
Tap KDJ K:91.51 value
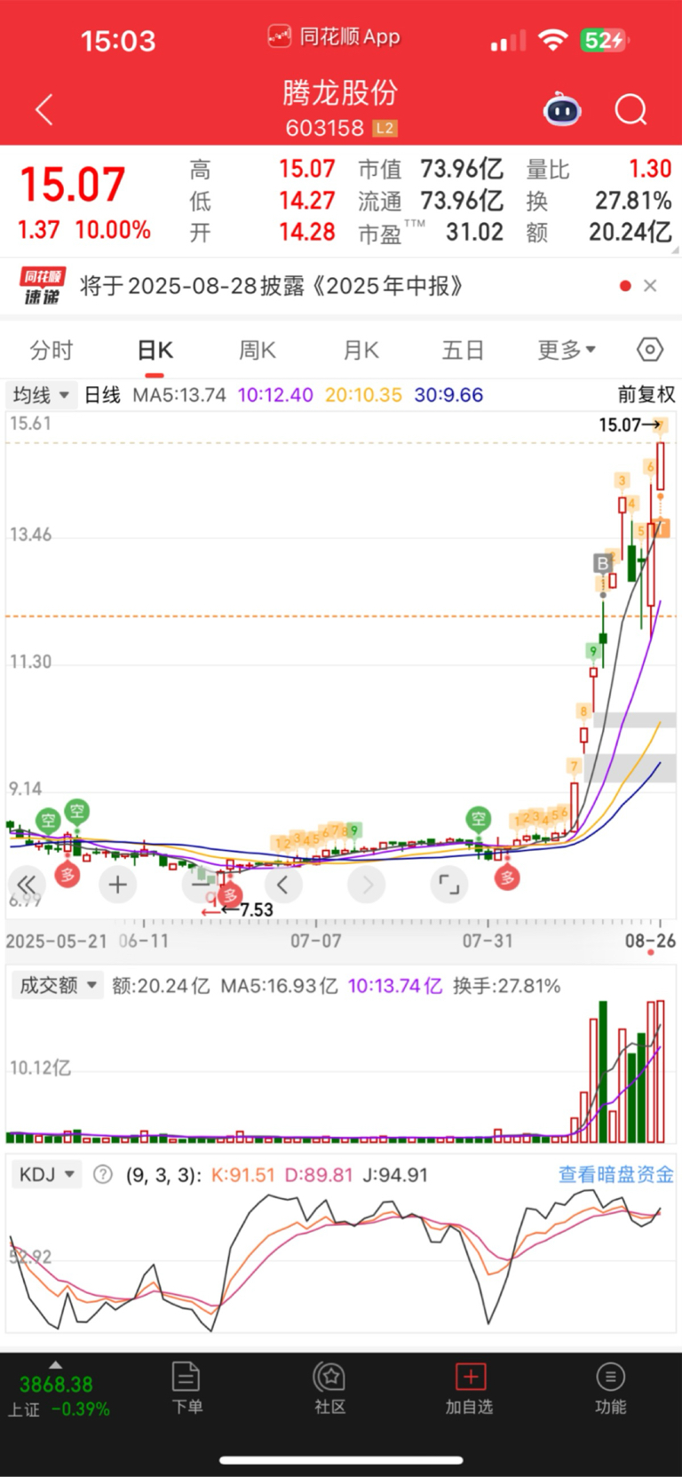click(243, 1175)
